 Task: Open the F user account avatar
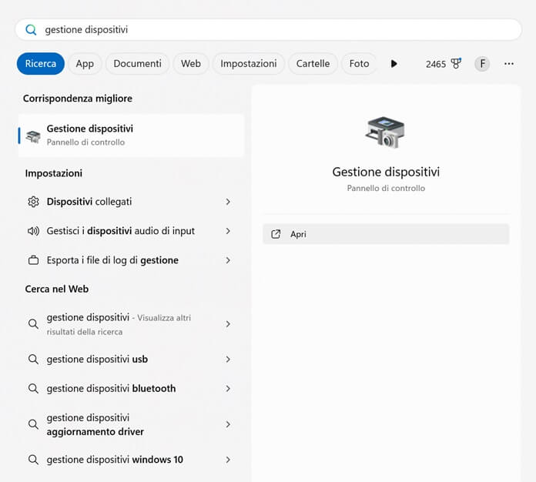click(482, 64)
